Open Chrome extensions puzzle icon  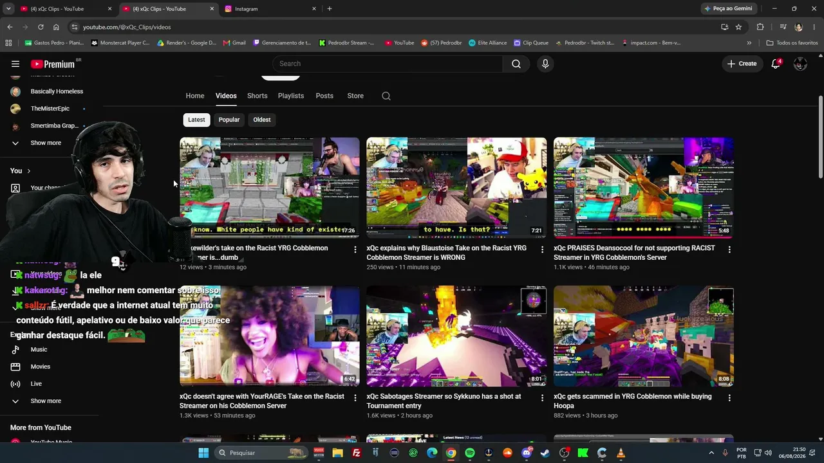pyautogui.click(x=760, y=27)
